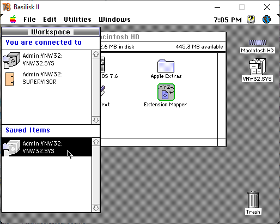Minimize the Basilisk II window

(217, 7)
